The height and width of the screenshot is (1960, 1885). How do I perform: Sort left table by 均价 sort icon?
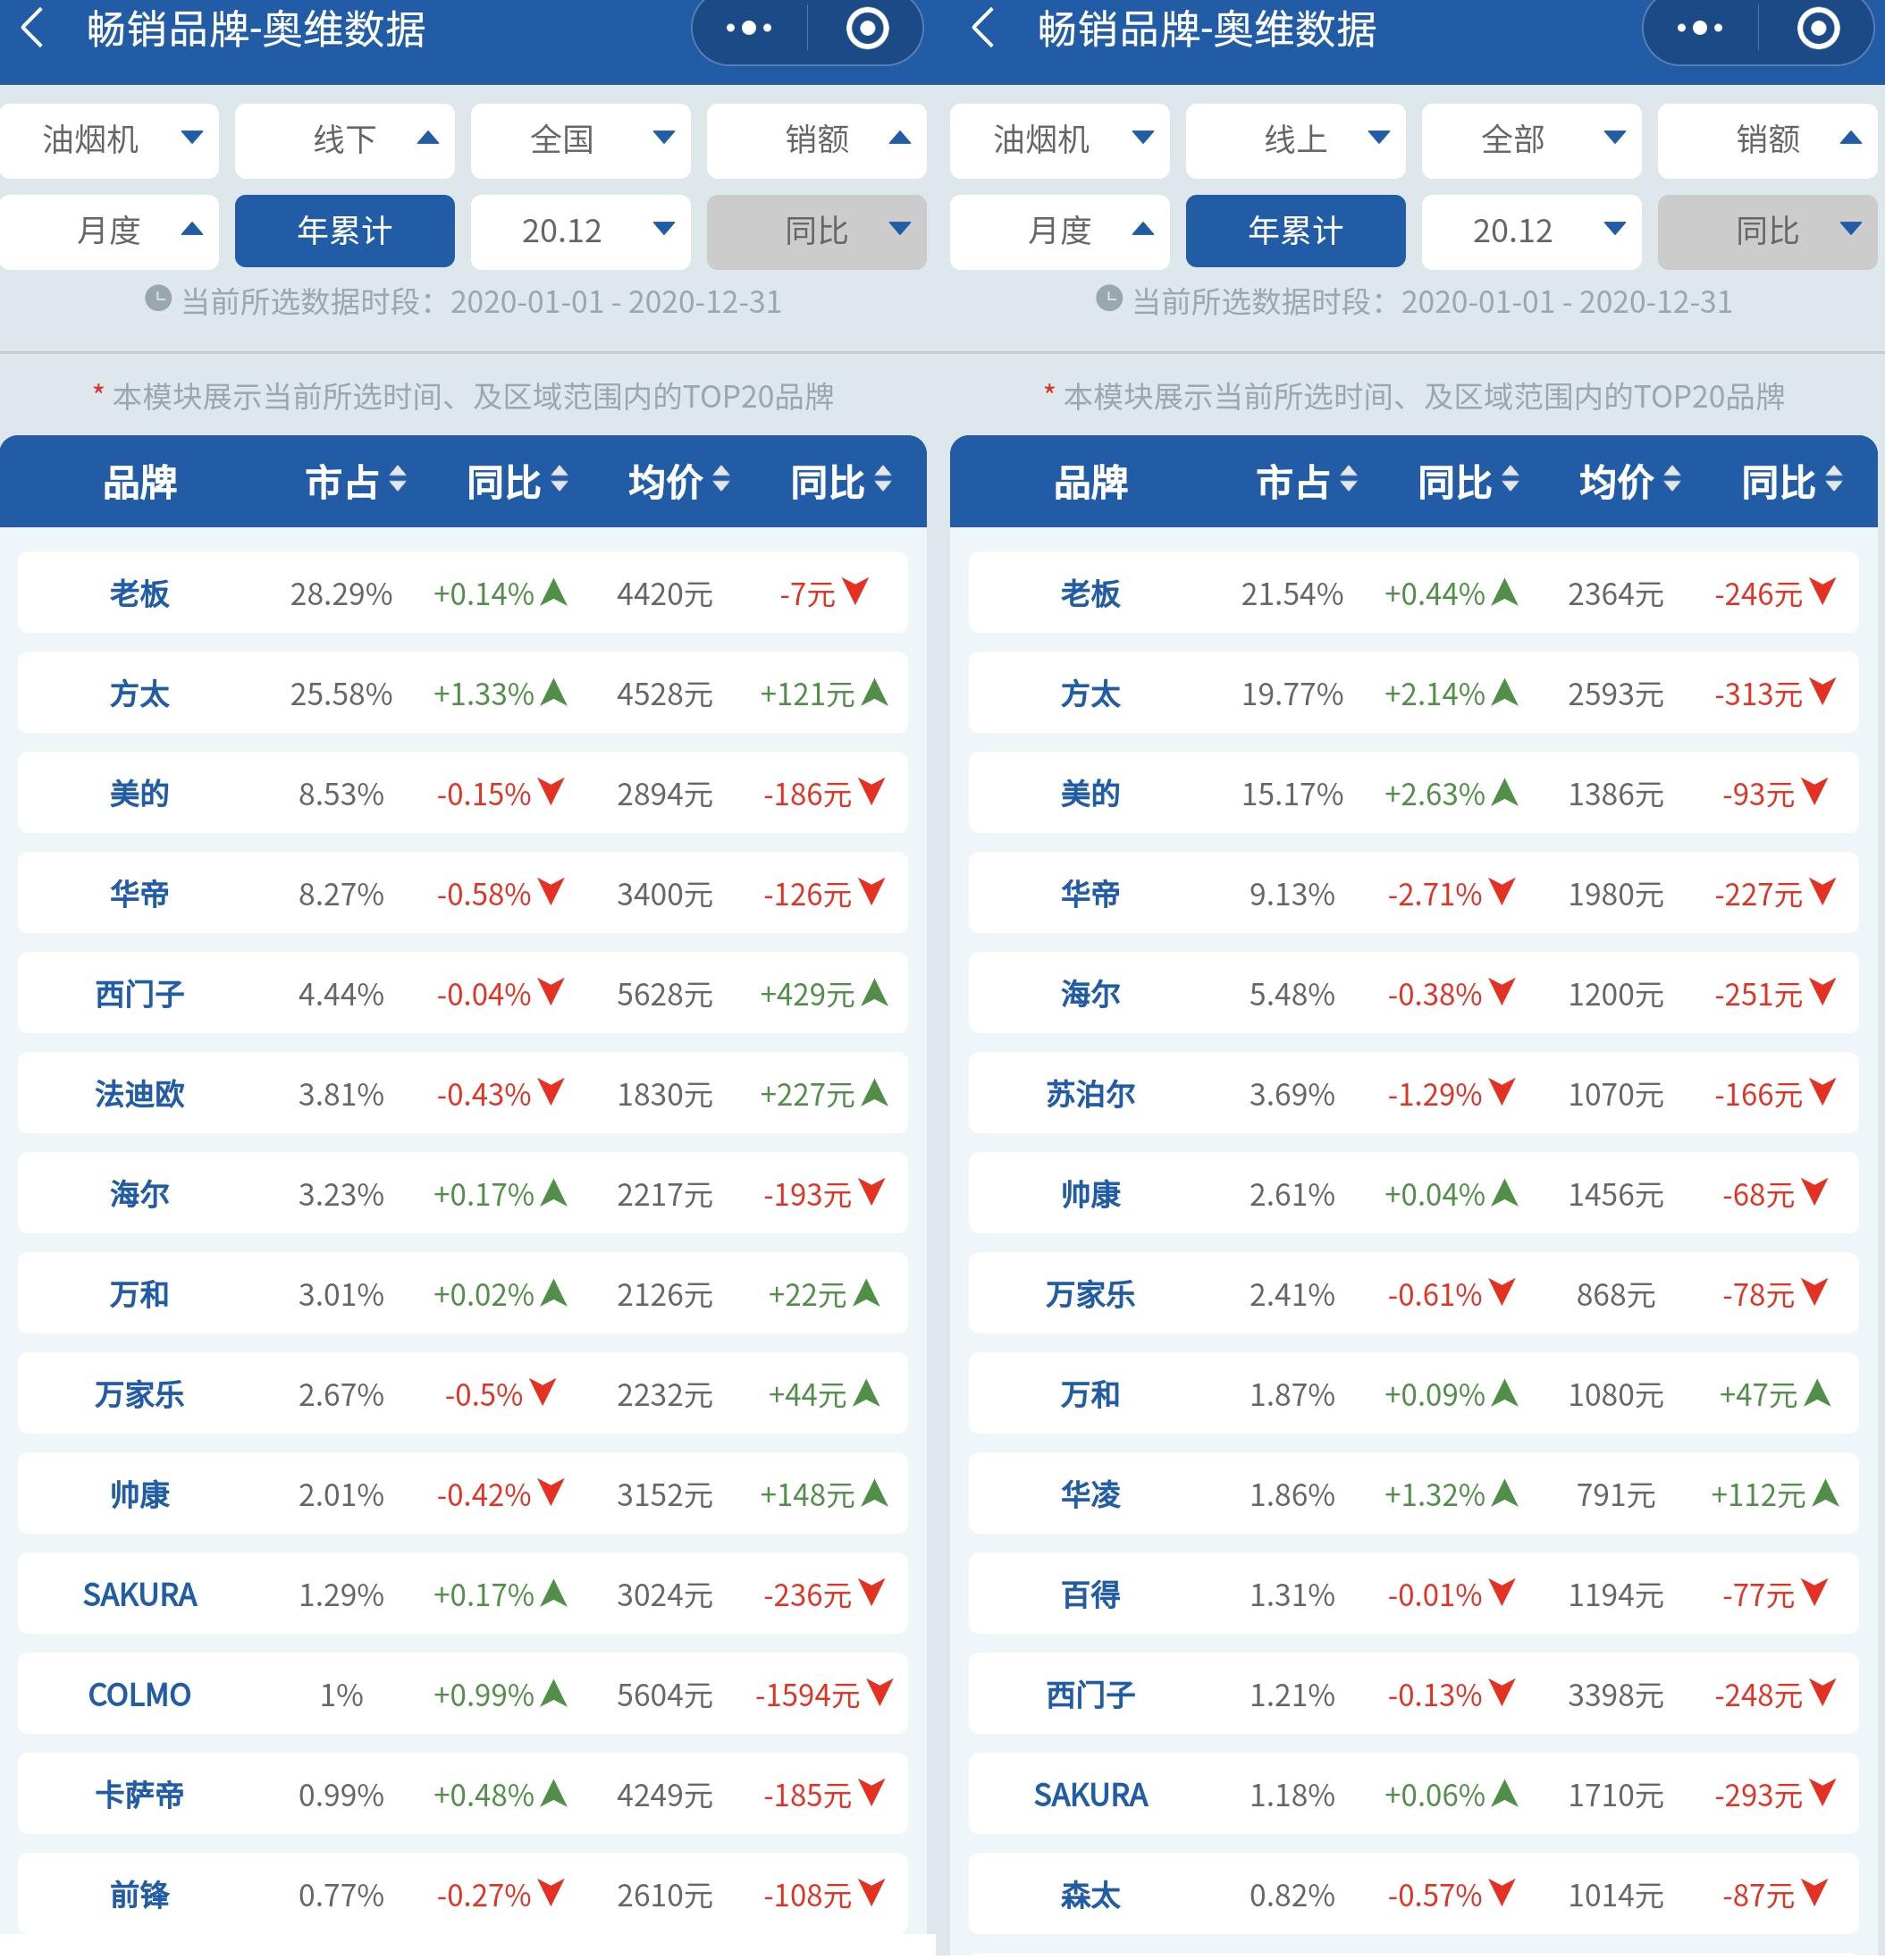point(721,479)
